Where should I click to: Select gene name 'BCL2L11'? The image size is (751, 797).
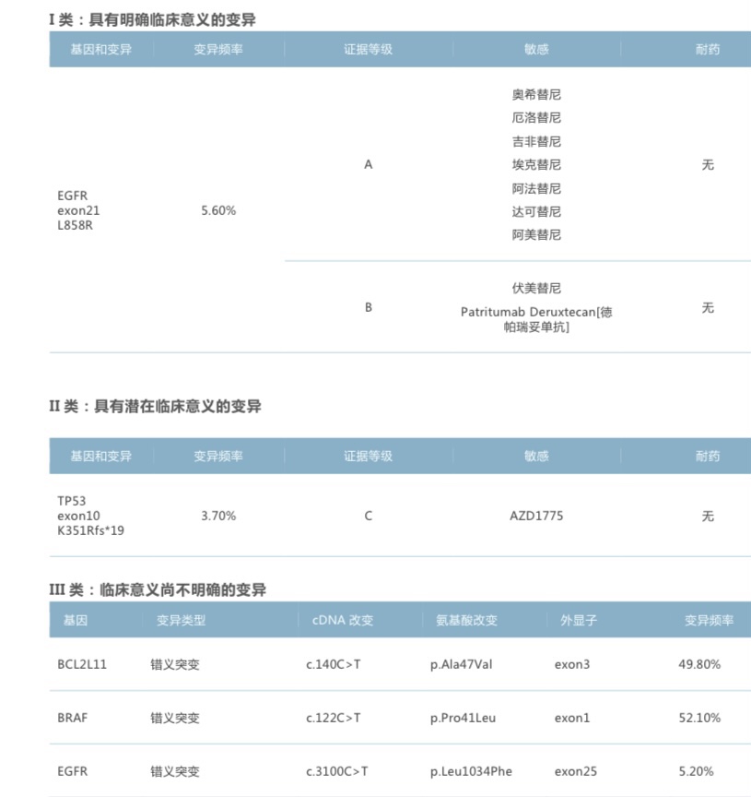82,664
